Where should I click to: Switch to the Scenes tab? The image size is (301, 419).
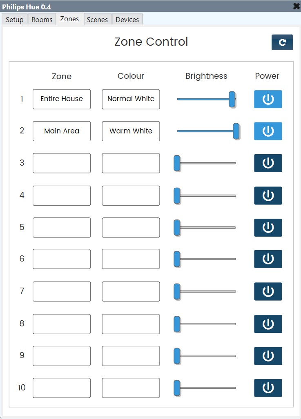[97, 19]
